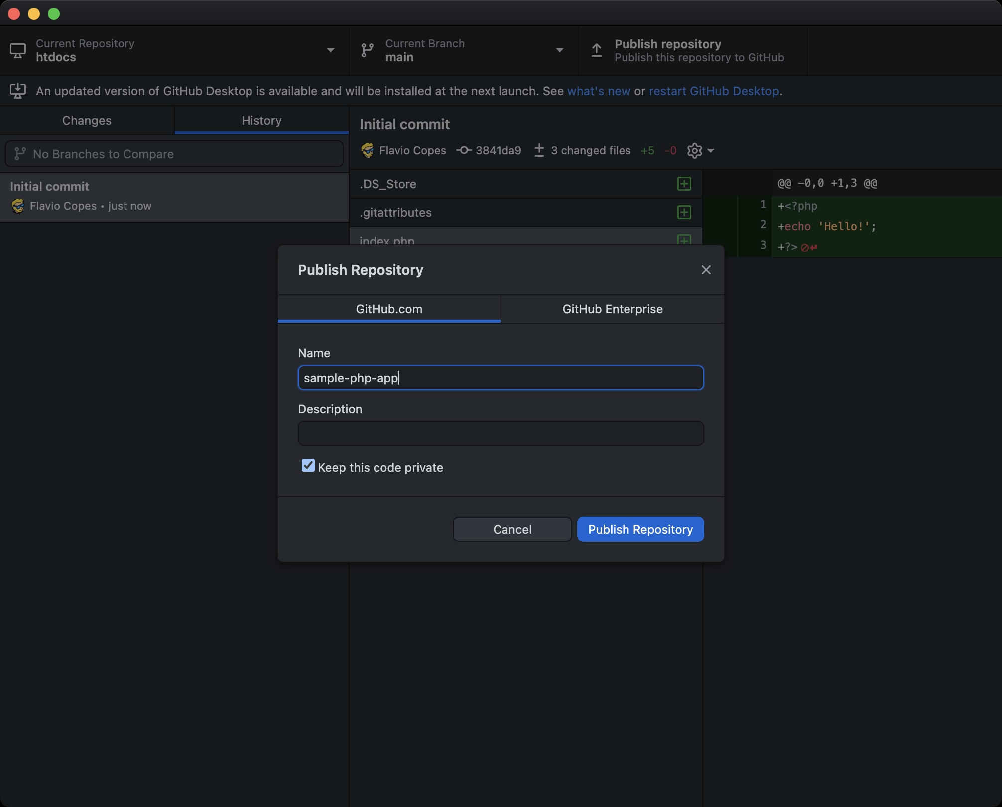
Task: Click Flavio Copes avatar in commit list
Action: pyautogui.click(x=18, y=206)
